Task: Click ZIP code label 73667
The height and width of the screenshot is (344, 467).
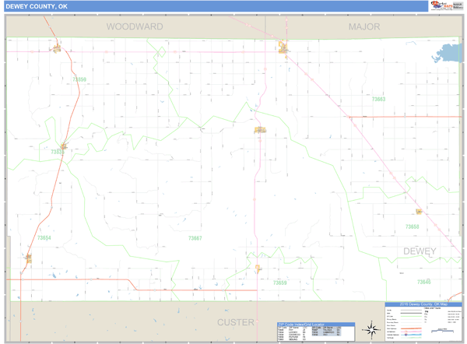Action: click(x=195, y=238)
